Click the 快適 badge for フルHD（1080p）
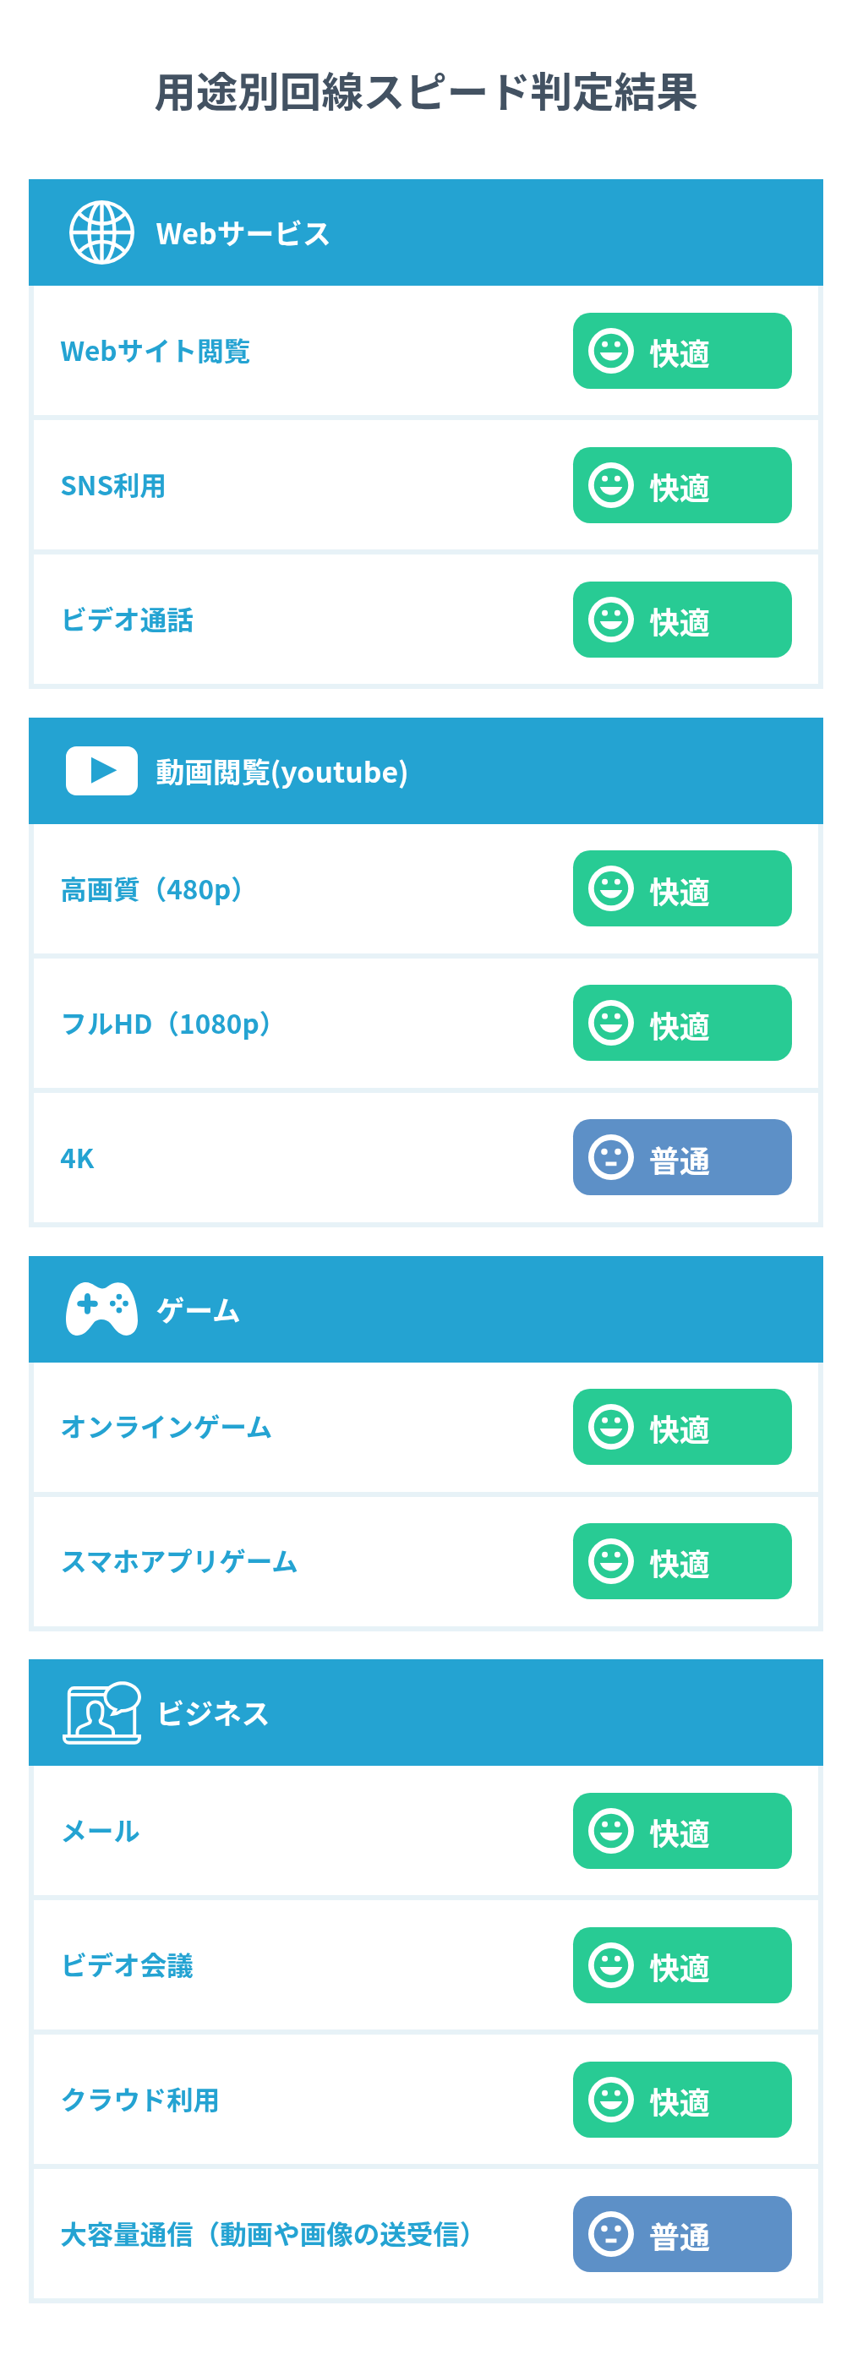 [x=681, y=1024]
